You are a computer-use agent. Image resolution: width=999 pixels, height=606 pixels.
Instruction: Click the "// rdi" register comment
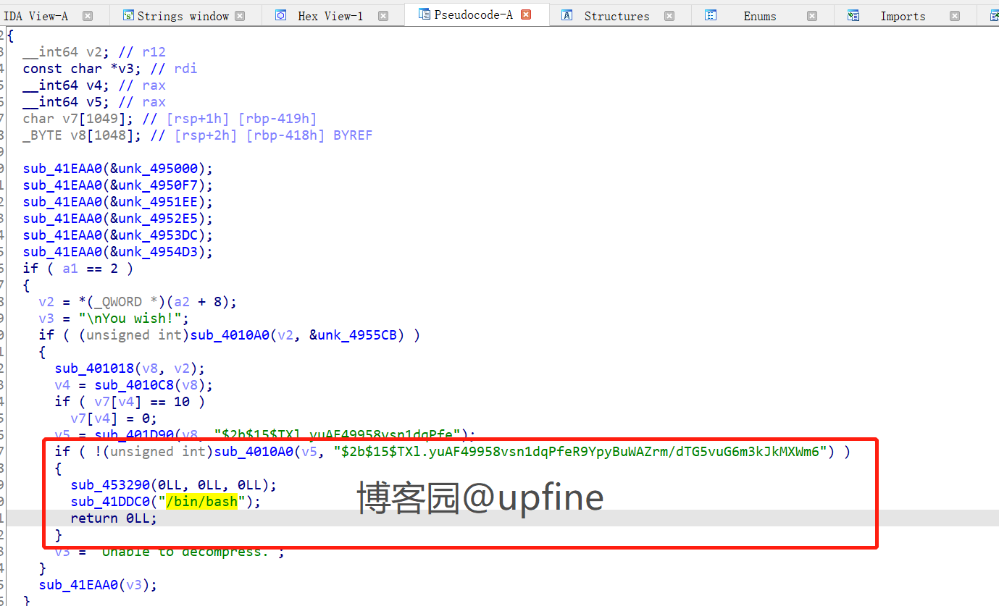pyautogui.click(x=174, y=68)
